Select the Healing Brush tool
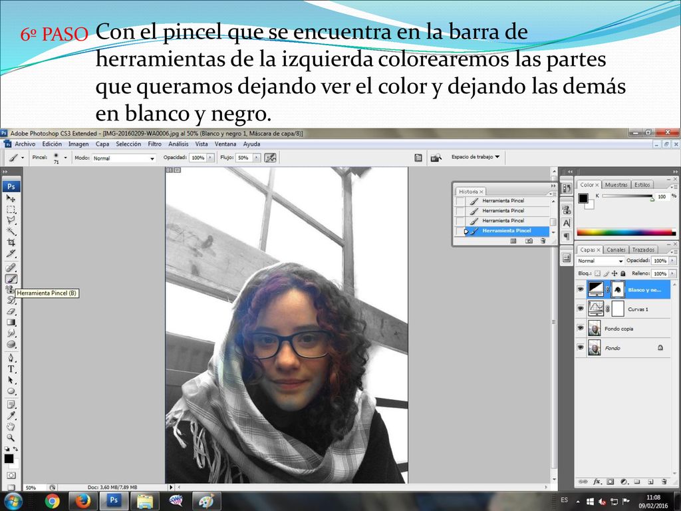The image size is (681, 511). 11,267
